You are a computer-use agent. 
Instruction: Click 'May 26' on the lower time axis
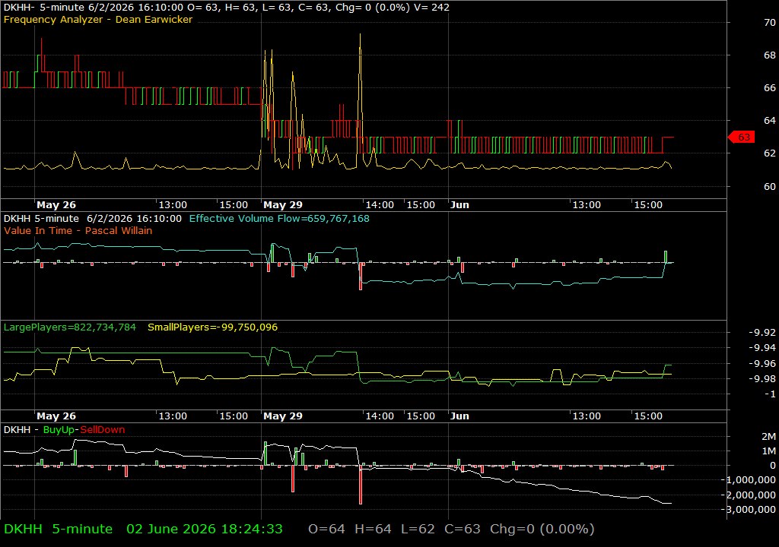tap(56, 416)
